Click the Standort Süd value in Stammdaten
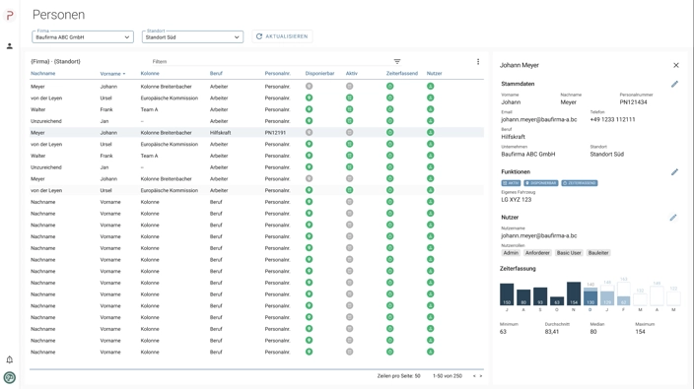 [x=607, y=155]
